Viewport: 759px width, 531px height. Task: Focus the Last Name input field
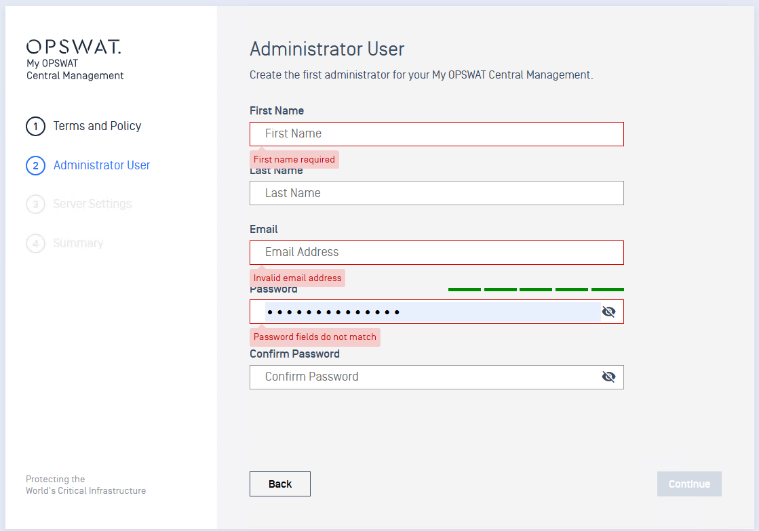437,193
